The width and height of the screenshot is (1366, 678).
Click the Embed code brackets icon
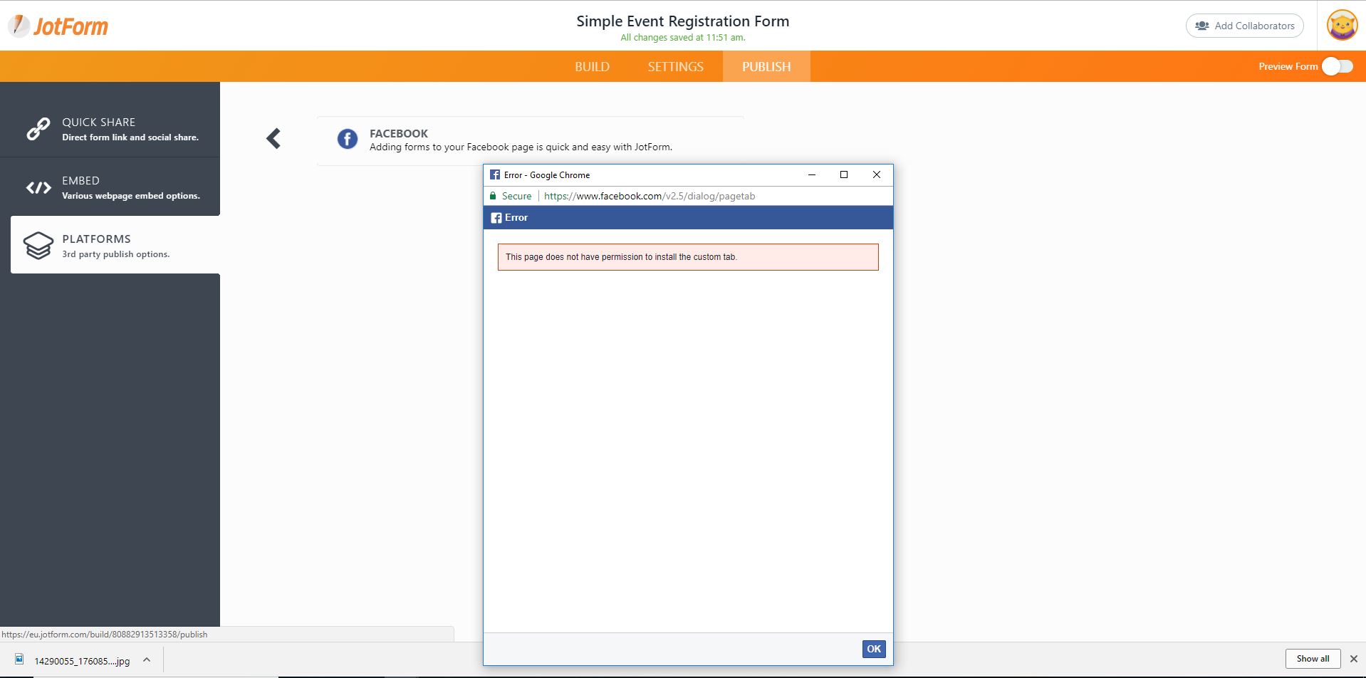coord(38,187)
